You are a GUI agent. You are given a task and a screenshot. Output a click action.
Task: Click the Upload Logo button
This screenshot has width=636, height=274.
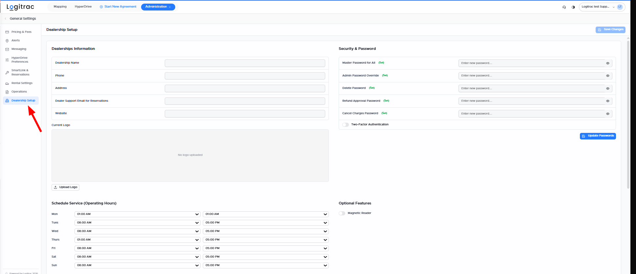click(66, 187)
